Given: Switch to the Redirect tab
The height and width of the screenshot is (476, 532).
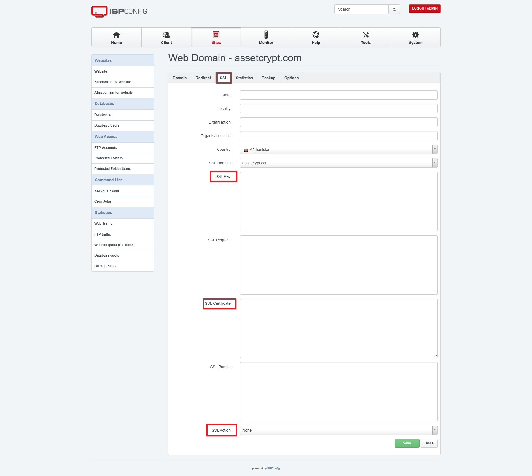Looking at the screenshot, I should (x=203, y=78).
